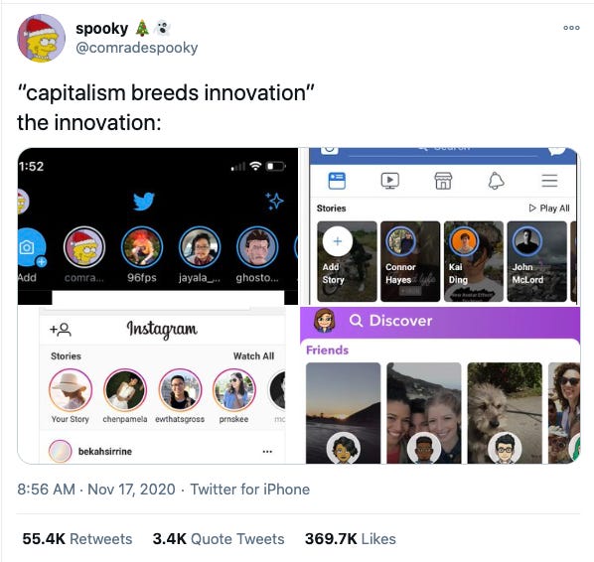Open the tweet's three-dot more menu
Screen dimensions: 594x562
tap(571, 28)
